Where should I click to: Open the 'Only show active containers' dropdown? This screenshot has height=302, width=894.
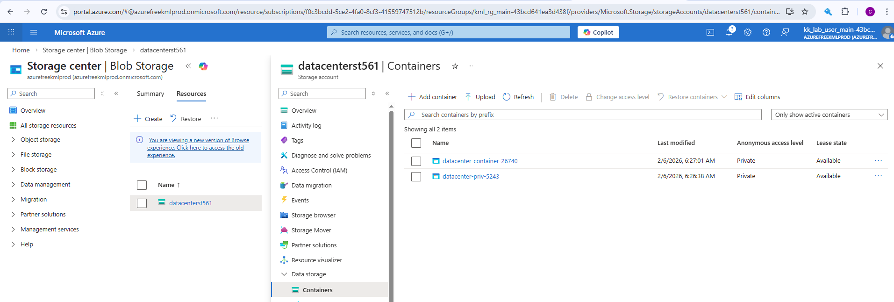point(829,115)
